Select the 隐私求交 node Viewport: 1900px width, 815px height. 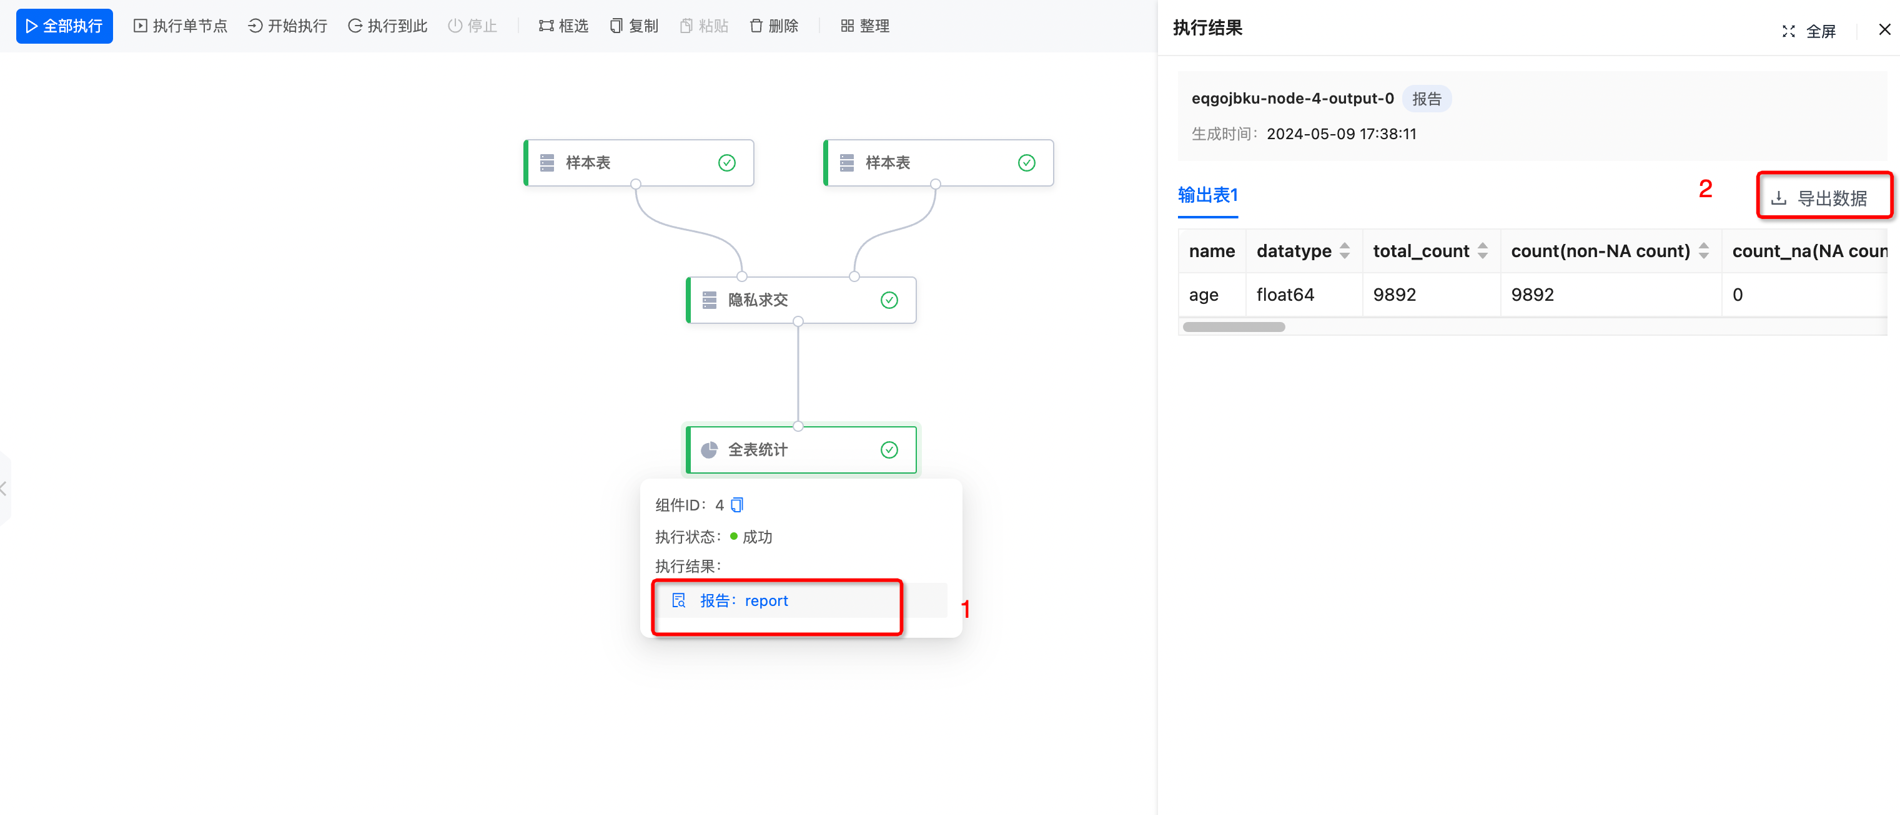coord(801,300)
